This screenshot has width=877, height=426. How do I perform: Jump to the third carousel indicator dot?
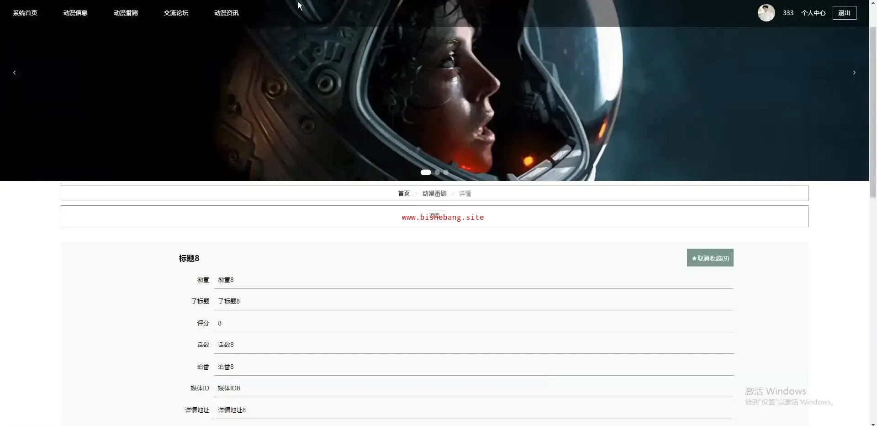click(x=446, y=172)
